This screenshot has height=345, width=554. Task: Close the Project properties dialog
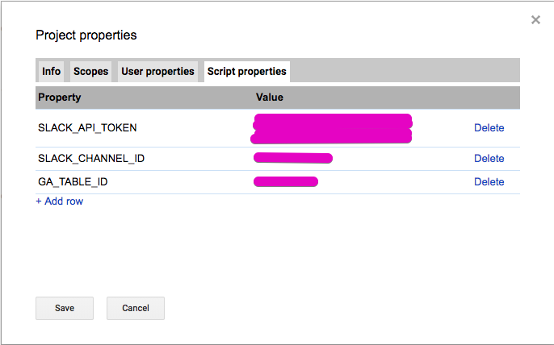[x=535, y=20]
